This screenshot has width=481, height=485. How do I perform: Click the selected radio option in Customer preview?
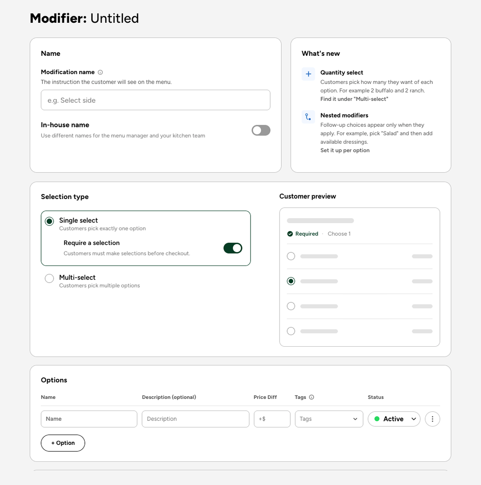click(x=291, y=281)
